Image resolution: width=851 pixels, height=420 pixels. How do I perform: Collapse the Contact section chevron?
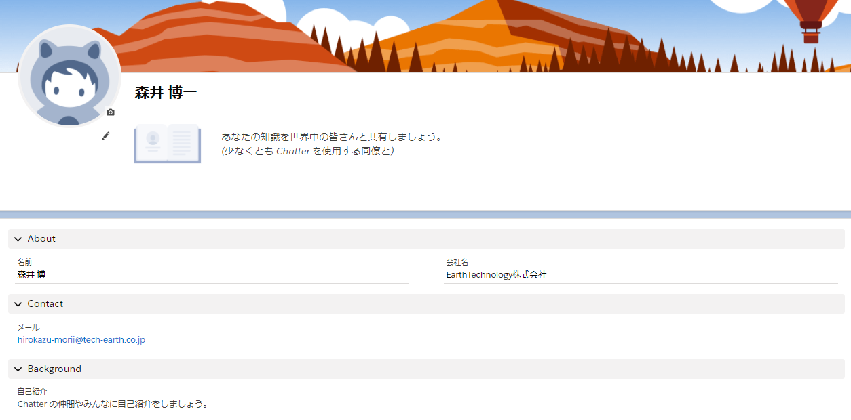(x=18, y=304)
